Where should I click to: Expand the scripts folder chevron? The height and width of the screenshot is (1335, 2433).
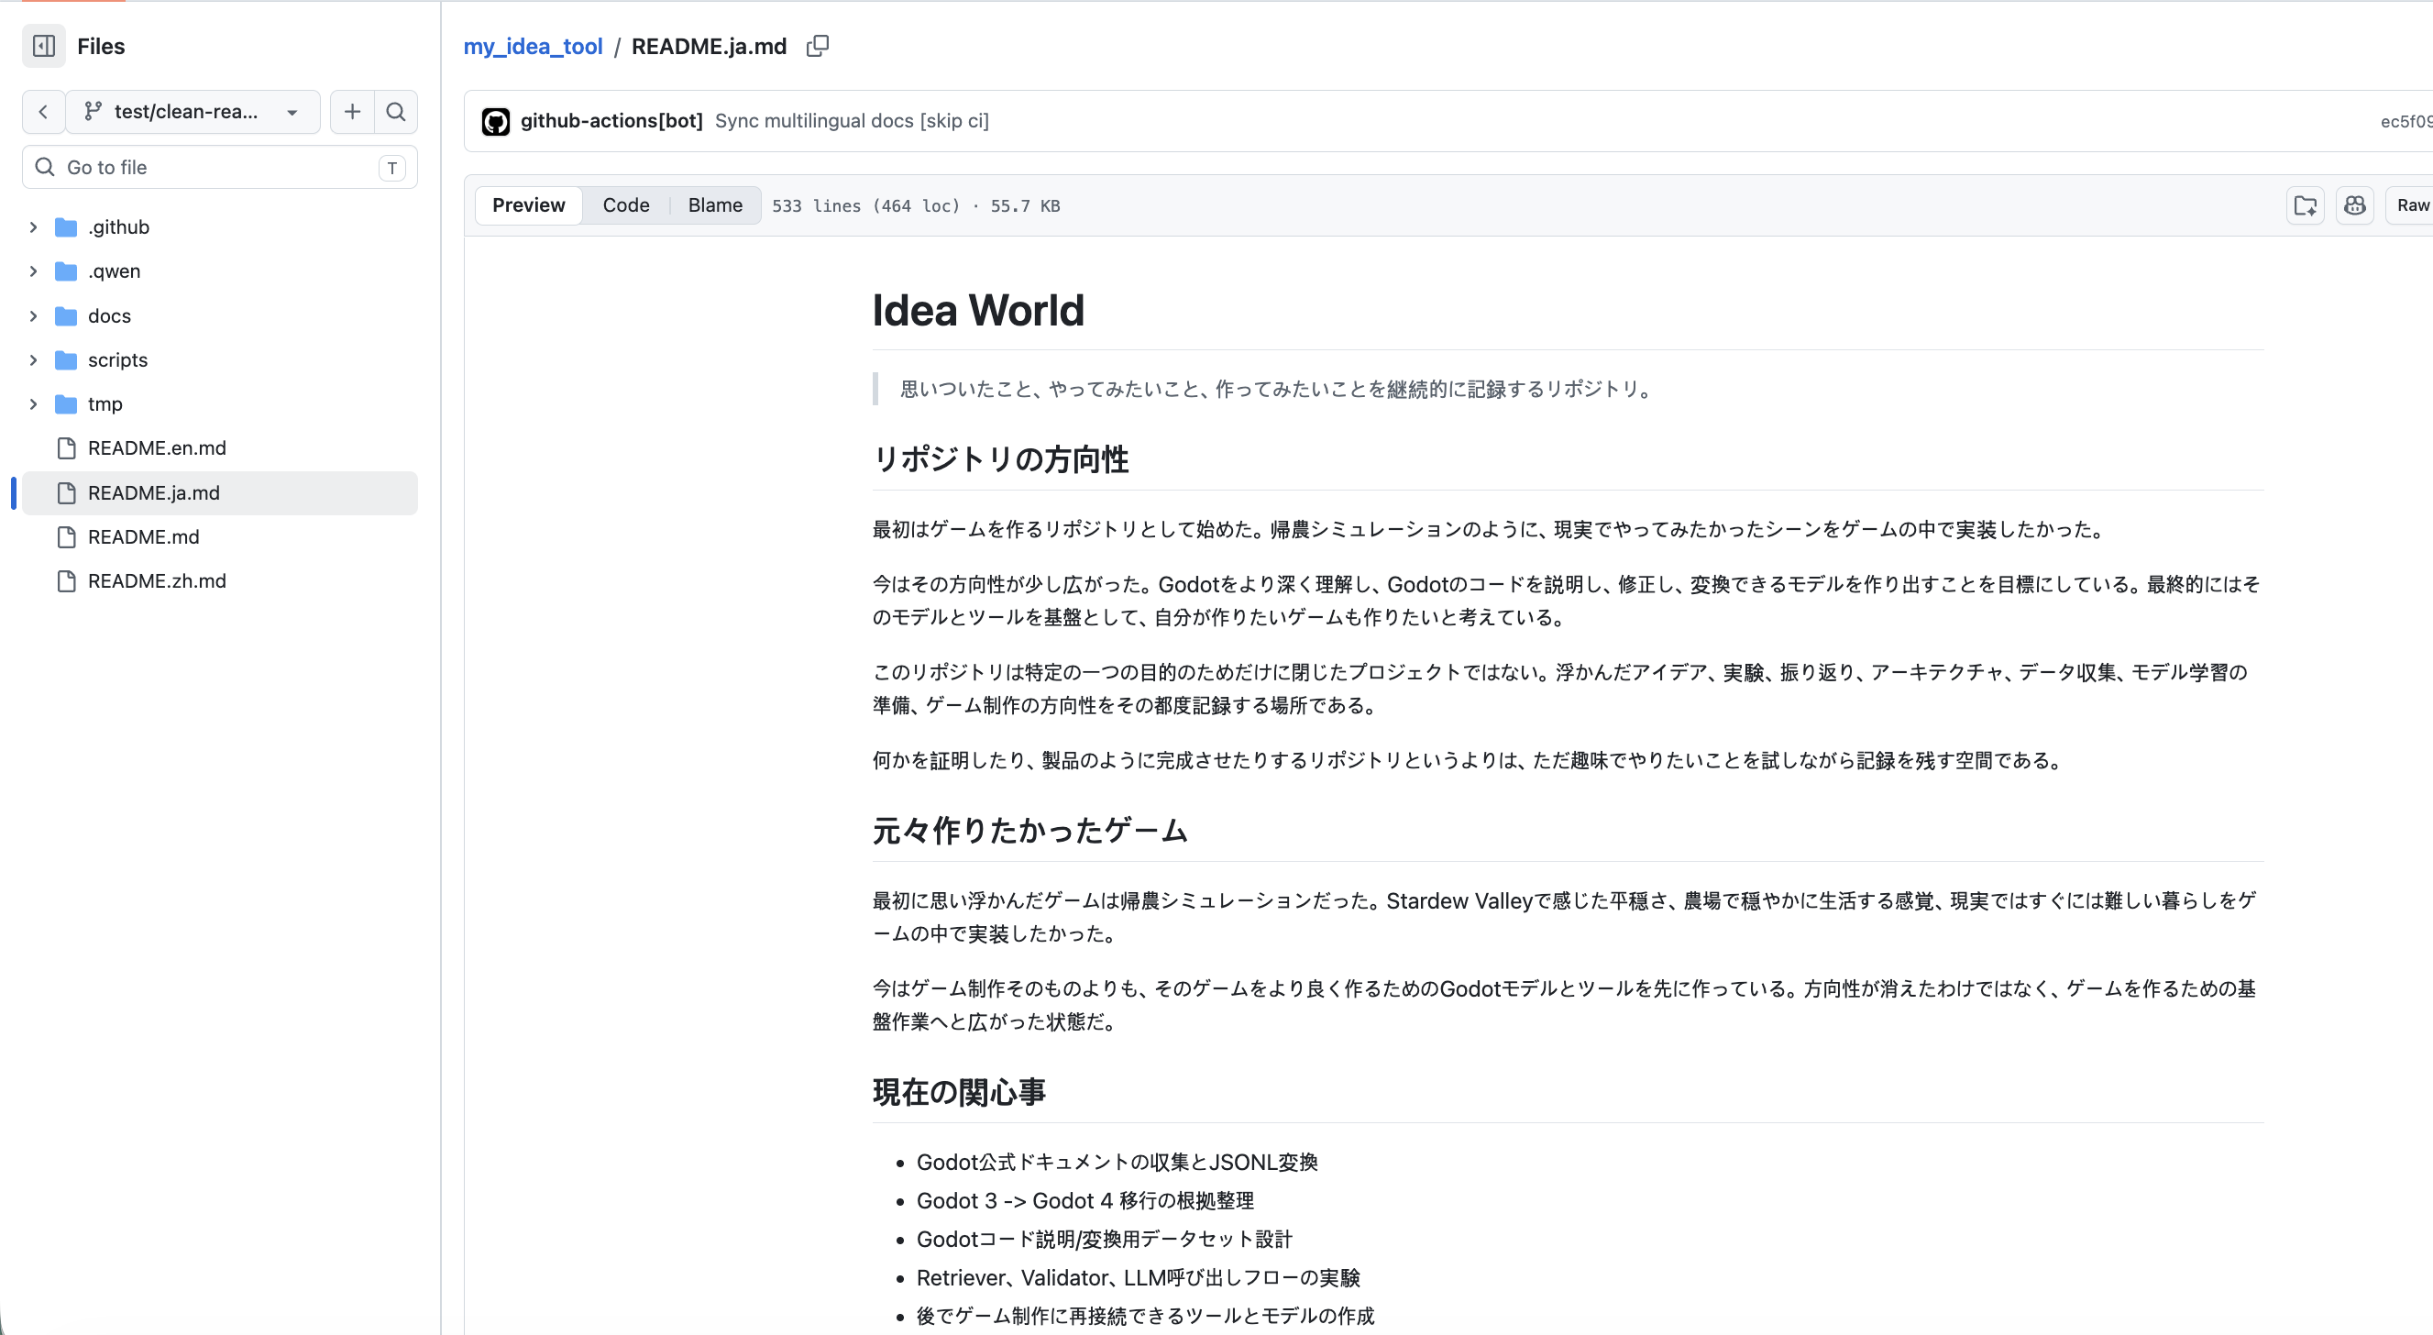[x=33, y=360]
